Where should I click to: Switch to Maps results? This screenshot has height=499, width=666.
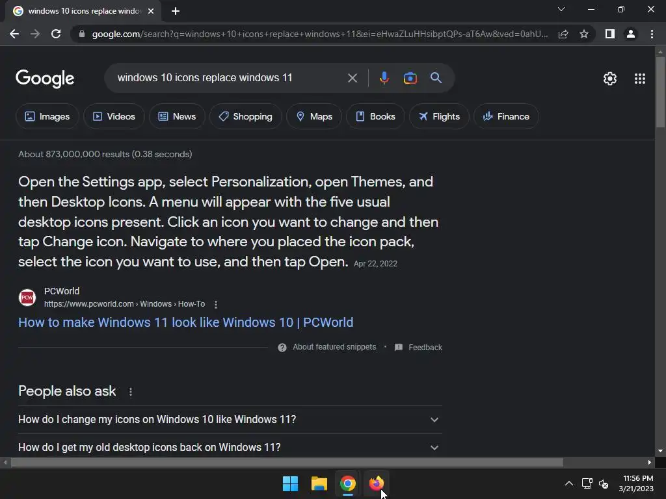coord(314,116)
